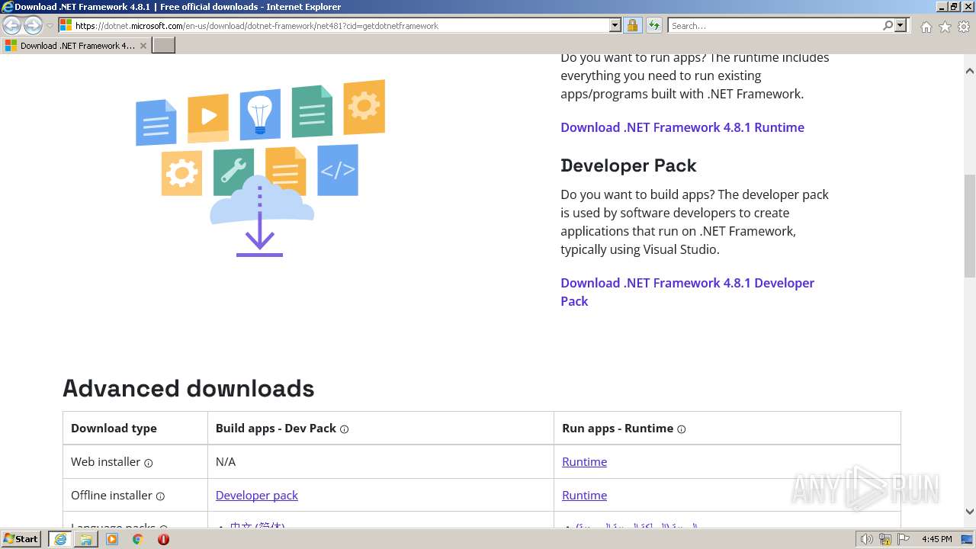Open the Windows Start button
976x549 pixels.
point(21,538)
